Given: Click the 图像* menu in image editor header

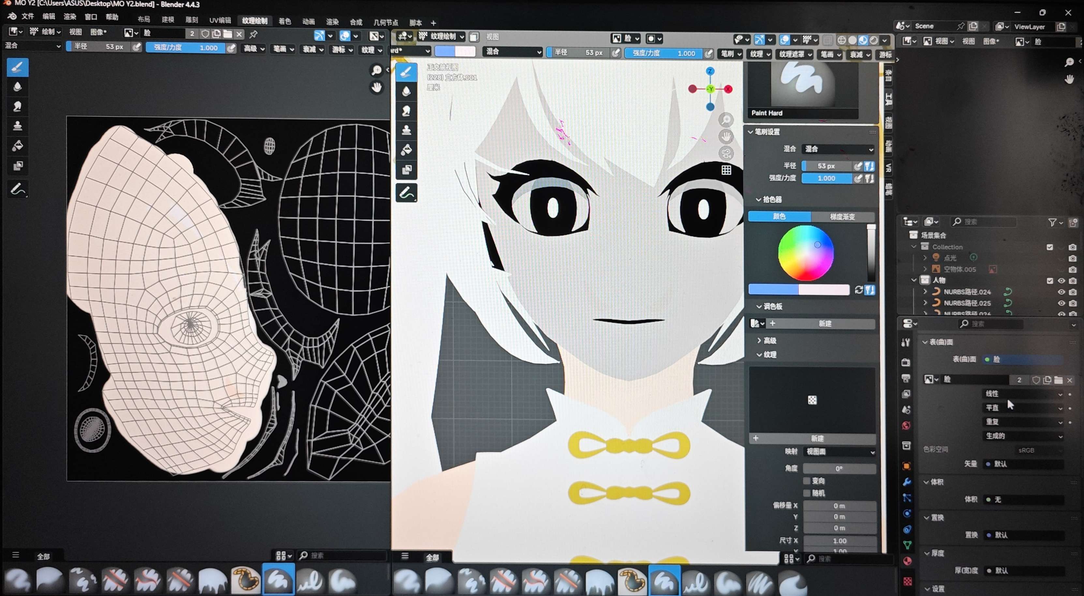Looking at the screenshot, I should point(98,32).
